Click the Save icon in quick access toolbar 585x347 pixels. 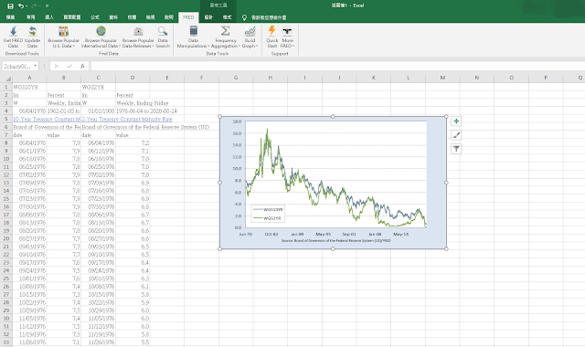10,6
